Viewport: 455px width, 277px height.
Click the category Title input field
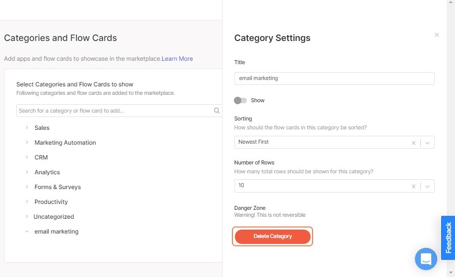[x=334, y=78]
